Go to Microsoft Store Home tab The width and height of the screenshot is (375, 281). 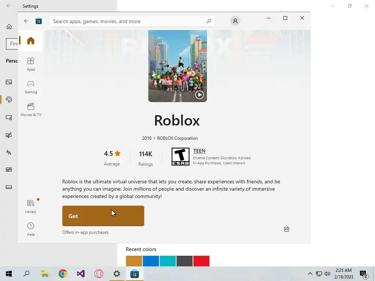point(31,41)
